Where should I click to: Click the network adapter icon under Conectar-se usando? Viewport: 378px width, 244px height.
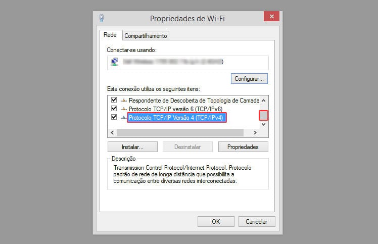[115, 62]
